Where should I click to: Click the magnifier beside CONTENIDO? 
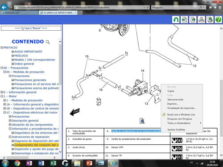48,42
